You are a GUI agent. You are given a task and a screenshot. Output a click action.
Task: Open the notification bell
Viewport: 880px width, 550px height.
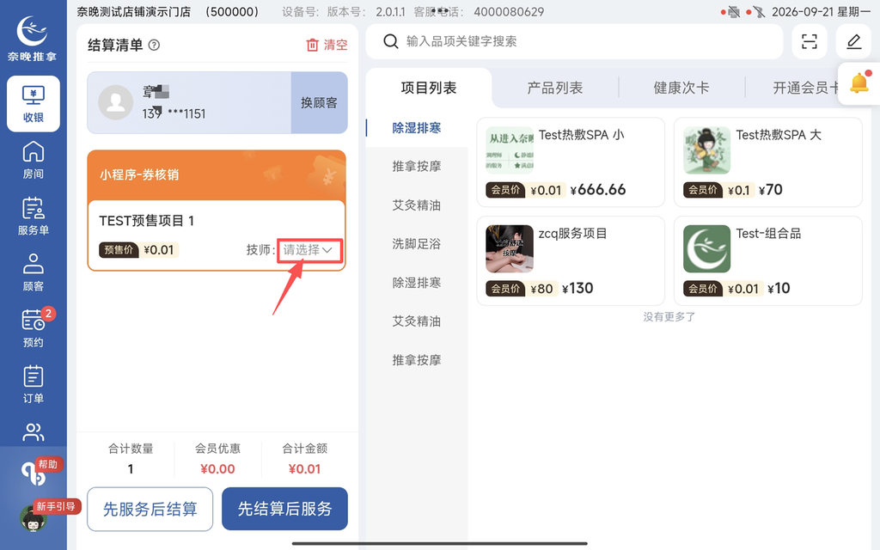pos(859,83)
